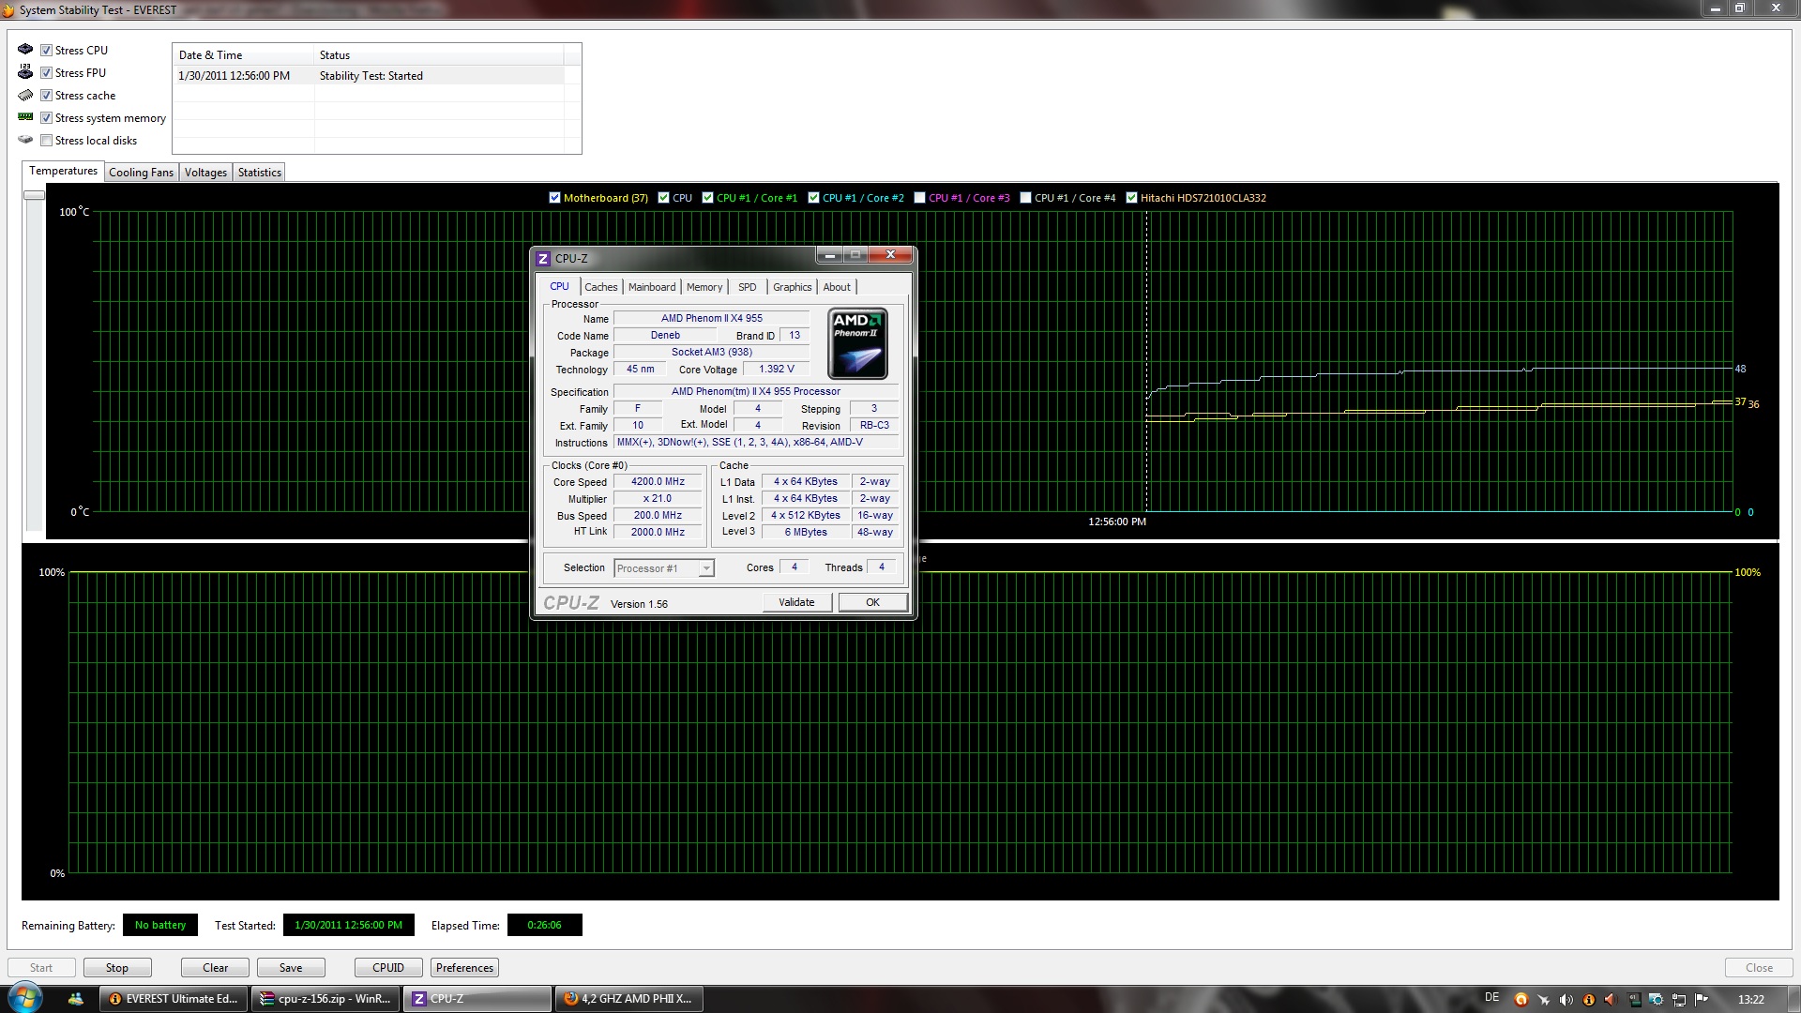This screenshot has height=1013, width=1801.
Task: Click the Stress FPU icon
Action: point(25,72)
